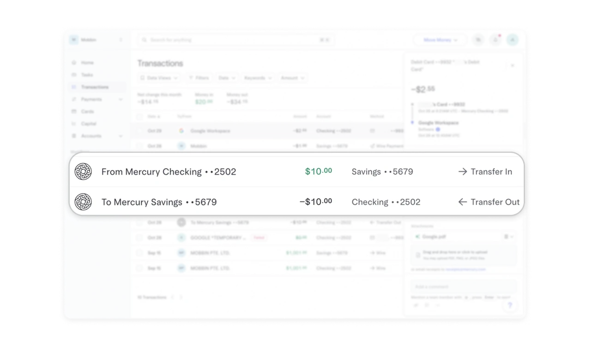The width and height of the screenshot is (591, 348).
Task: Click the Transfer In label
Action: (491, 172)
